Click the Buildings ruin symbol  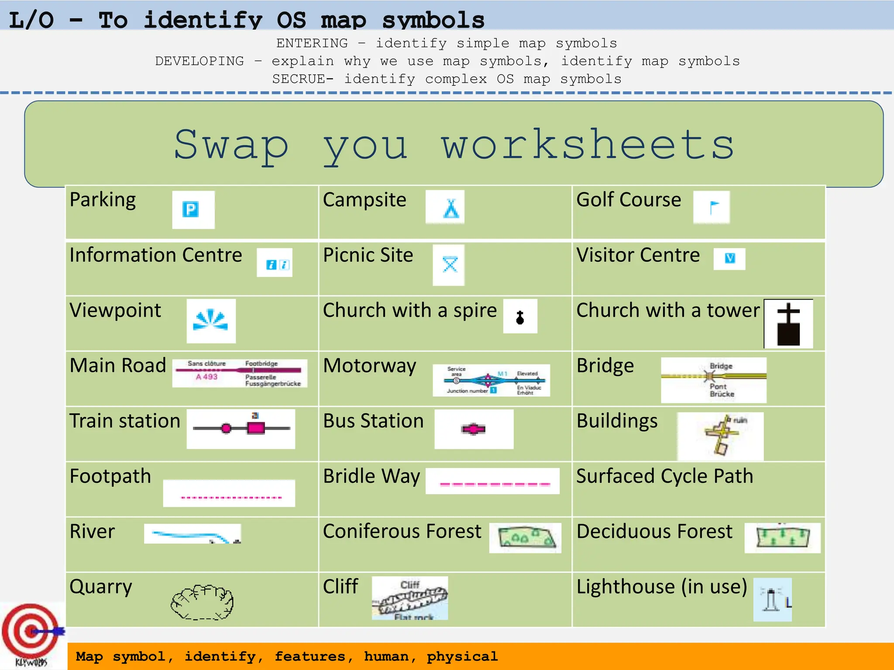pyautogui.click(x=720, y=436)
